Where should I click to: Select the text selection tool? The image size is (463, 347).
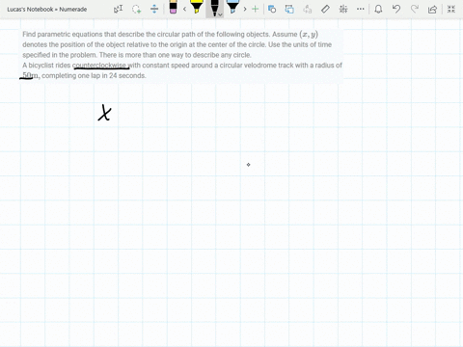click(118, 9)
